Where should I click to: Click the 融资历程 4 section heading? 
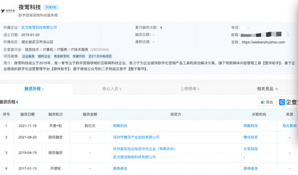(x=9, y=102)
